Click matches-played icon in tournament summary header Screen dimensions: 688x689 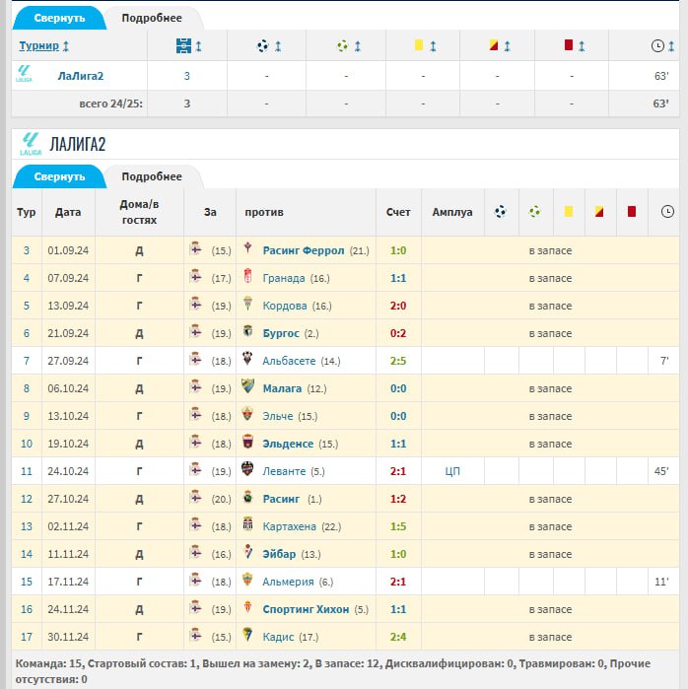[x=183, y=45]
